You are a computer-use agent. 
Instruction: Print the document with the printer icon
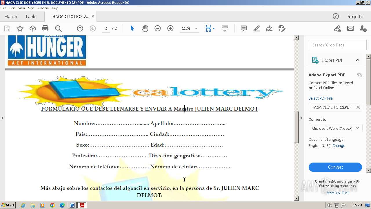tap(45, 28)
